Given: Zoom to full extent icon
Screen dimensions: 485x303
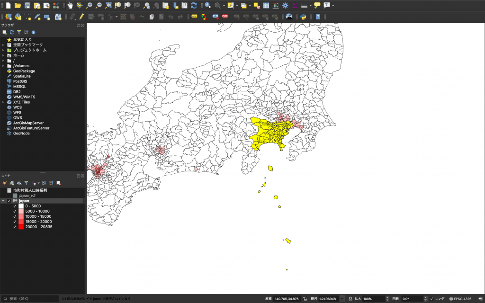Looking at the screenshot, I should tap(108, 5).
